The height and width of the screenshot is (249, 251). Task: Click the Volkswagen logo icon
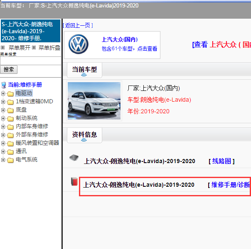click(x=79, y=44)
